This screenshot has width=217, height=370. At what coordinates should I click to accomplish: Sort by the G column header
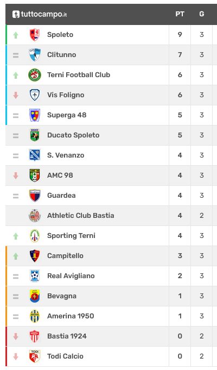(x=202, y=14)
